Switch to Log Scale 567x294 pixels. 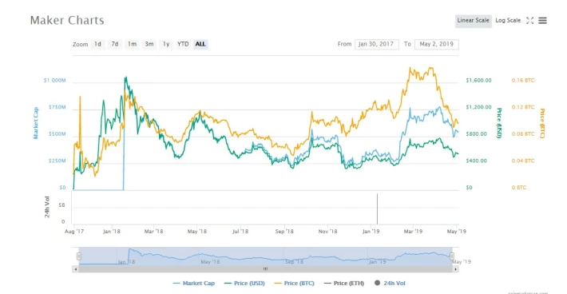tap(508, 21)
